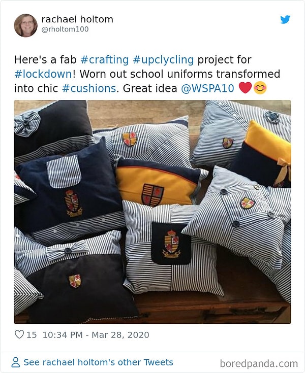Open the #upclycling hashtag
The width and height of the screenshot is (305, 373).
pyautogui.click(x=163, y=59)
